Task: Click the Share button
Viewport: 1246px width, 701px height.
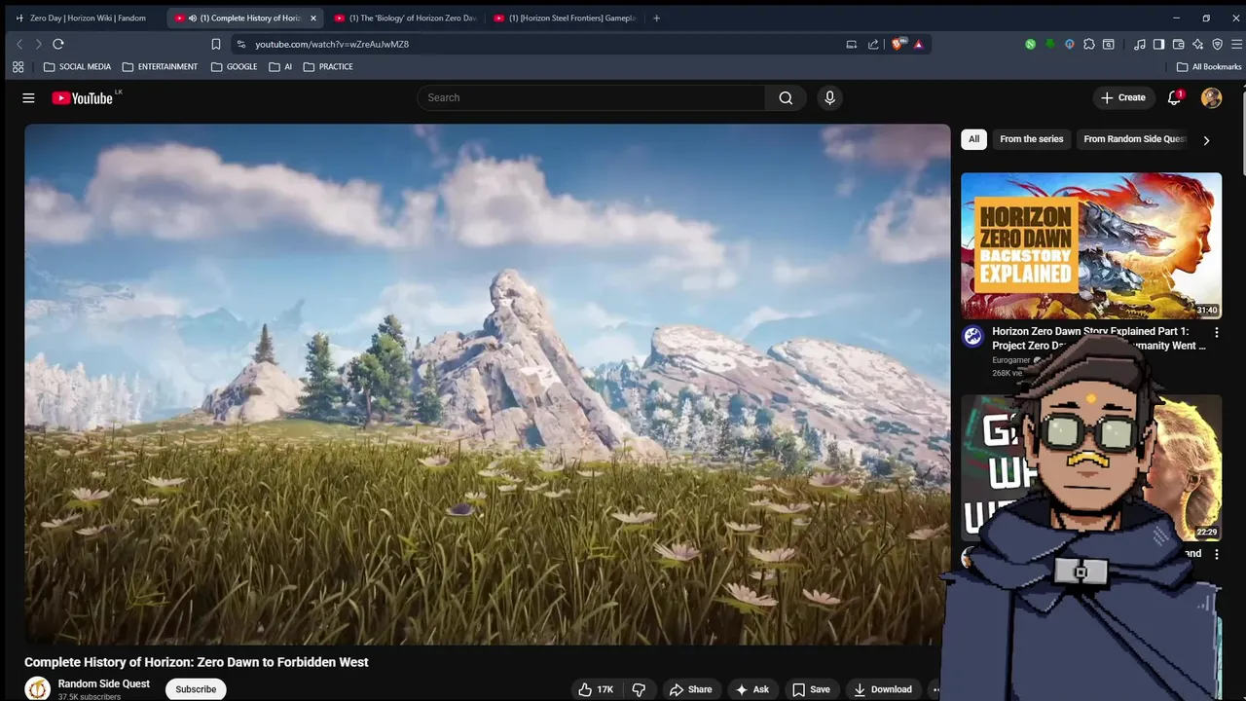Action: (x=690, y=689)
